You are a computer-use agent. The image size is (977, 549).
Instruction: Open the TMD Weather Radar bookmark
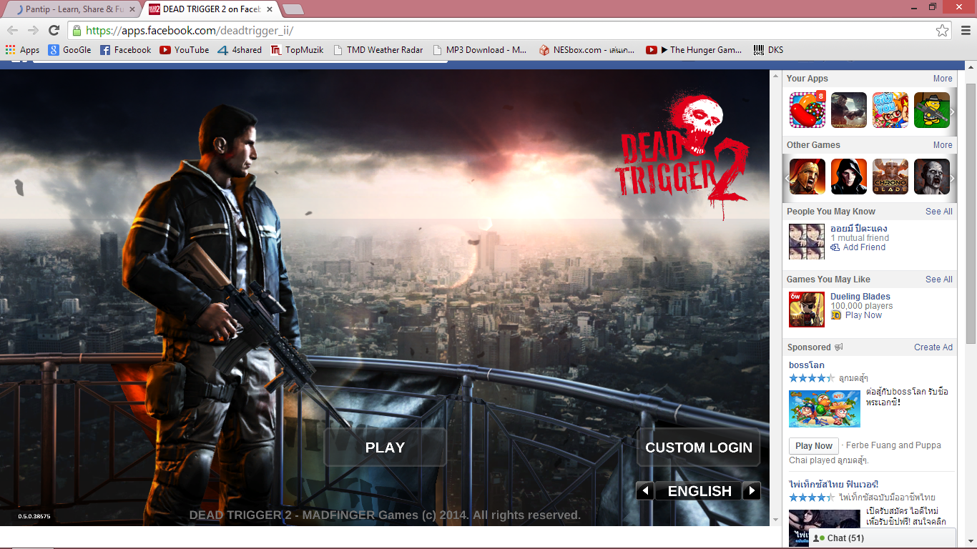pos(378,50)
